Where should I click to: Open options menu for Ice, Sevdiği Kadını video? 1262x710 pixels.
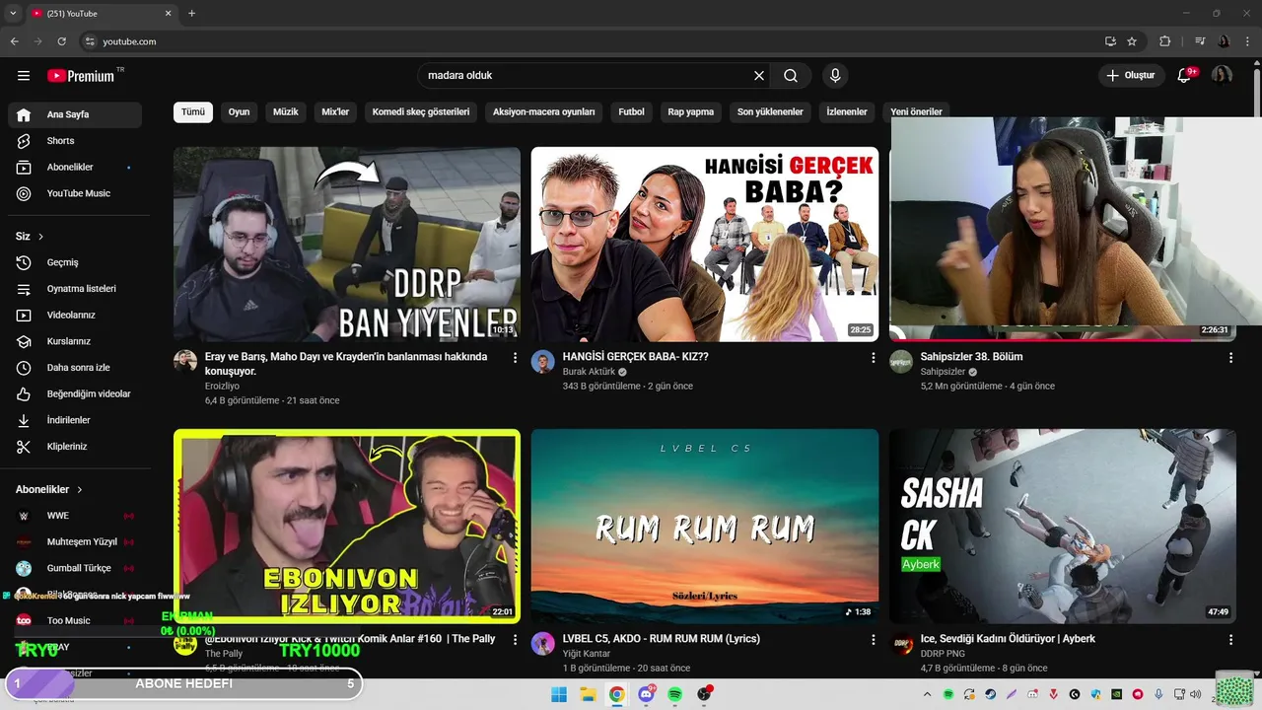click(1230, 640)
